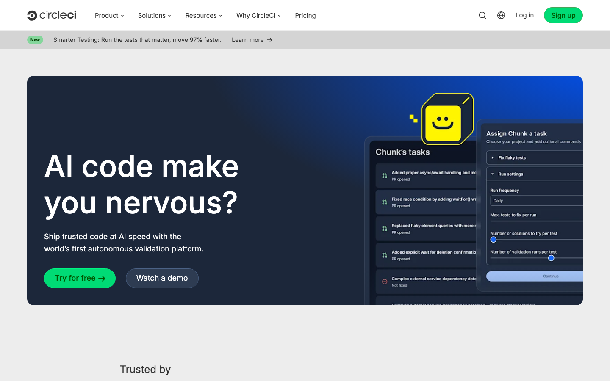
Task: Expand the Fix flaky tests section
Action: (x=535, y=158)
